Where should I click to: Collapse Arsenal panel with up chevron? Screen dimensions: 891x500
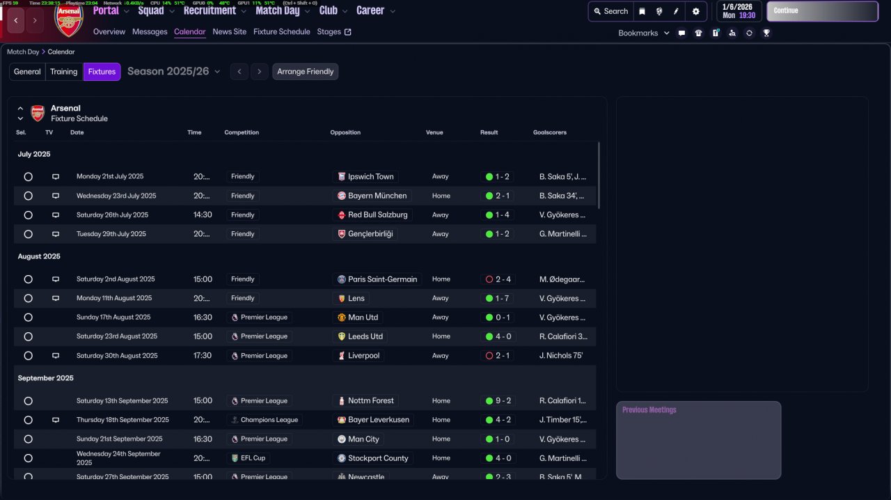pyautogui.click(x=20, y=109)
